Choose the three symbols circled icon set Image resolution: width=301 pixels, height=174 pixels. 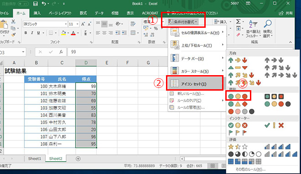pyautogui.click(x=238, y=126)
